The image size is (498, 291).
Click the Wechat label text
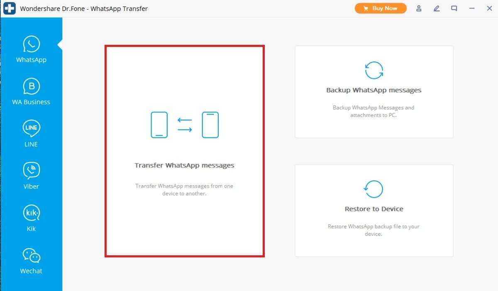point(31,271)
